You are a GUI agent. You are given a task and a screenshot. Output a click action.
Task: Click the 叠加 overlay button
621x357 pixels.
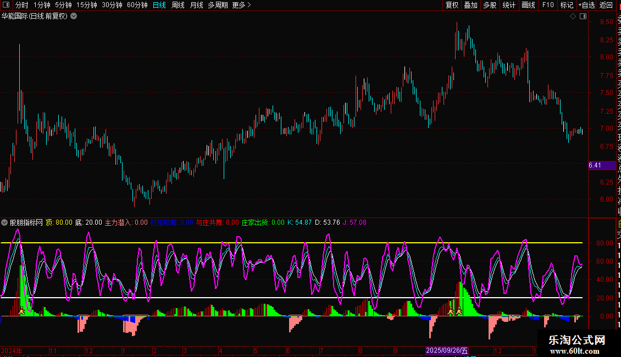pyautogui.click(x=471, y=5)
